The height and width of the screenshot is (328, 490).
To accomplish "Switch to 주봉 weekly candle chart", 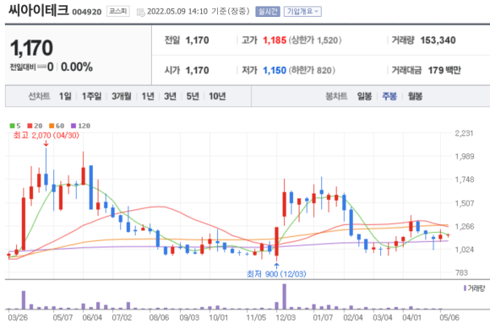I will (389, 96).
